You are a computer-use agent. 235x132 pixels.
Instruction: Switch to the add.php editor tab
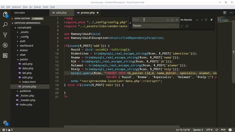pyautogui.click(x=61, y=13)
